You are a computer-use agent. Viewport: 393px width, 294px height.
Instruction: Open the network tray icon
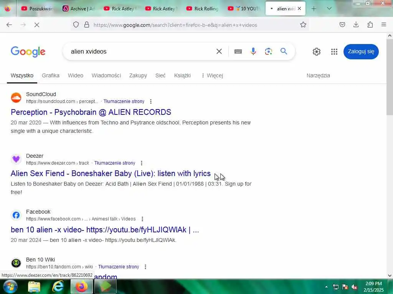tap(335, 287)
